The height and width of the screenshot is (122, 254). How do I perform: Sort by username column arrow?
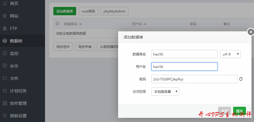(x=145, y=24)
